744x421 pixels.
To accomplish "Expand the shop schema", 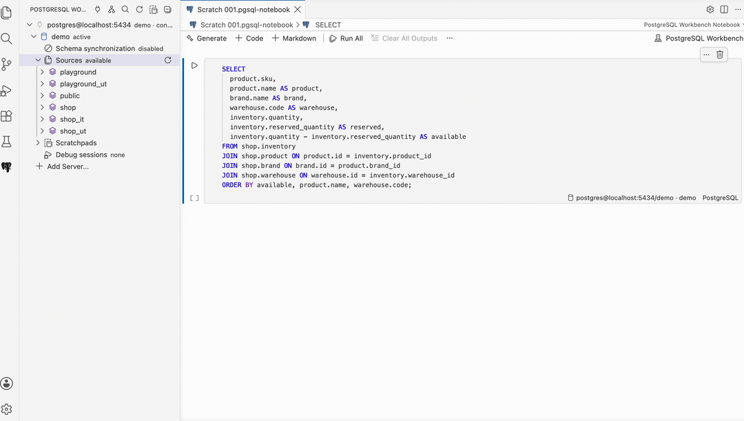I will [x=42, y=107].
